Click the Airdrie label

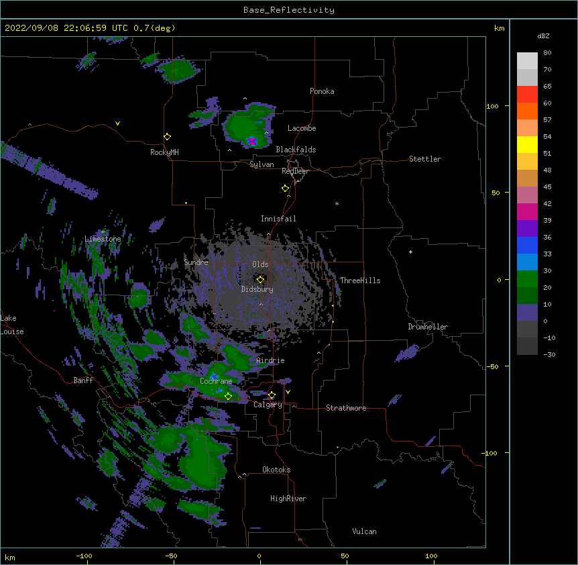[271, 361]
